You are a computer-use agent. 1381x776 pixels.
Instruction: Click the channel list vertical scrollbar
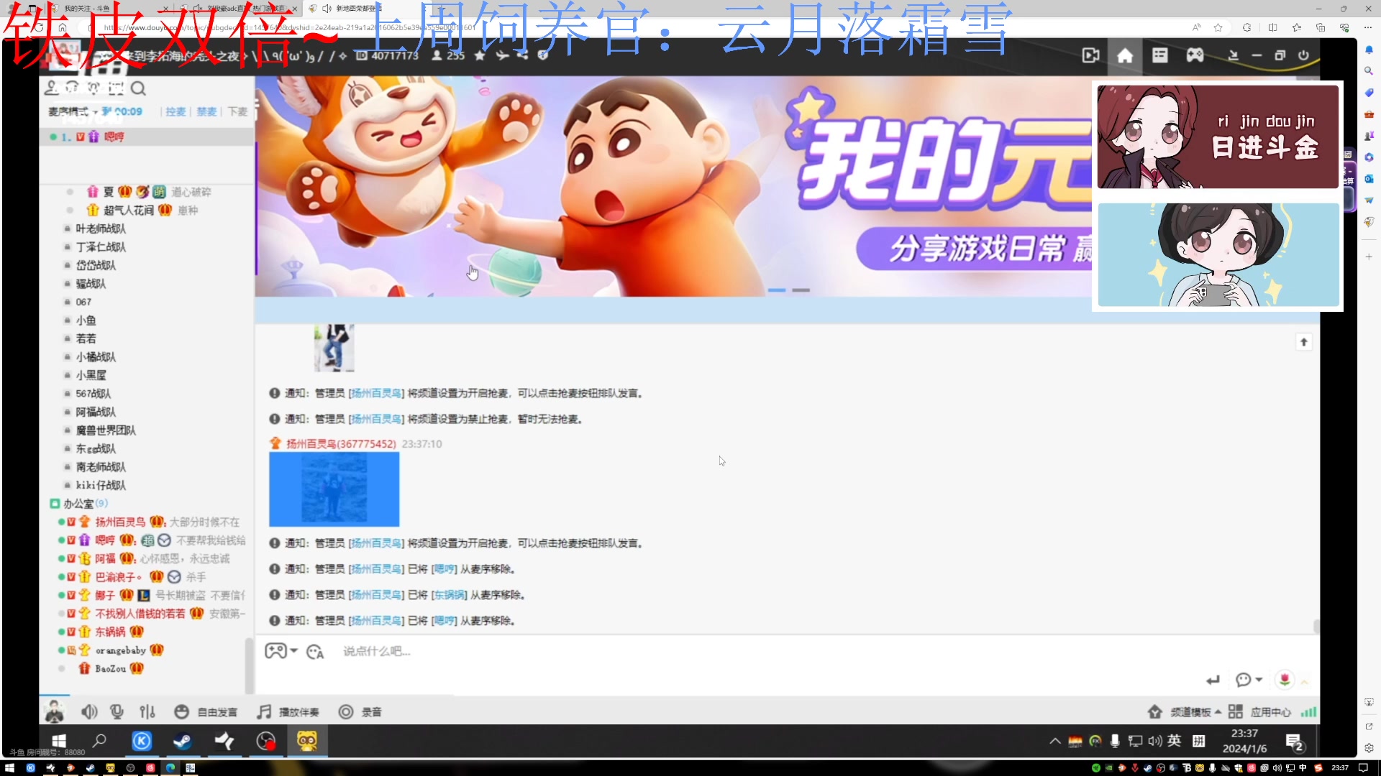coord(250,665)
